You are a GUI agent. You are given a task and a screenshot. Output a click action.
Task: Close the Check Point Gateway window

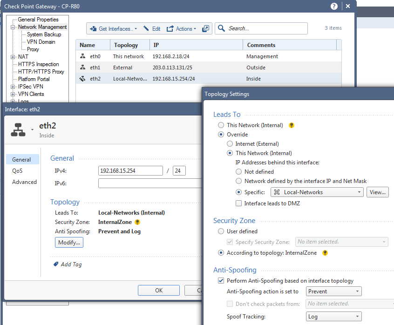pyautogui.click(x=348, y=6)
